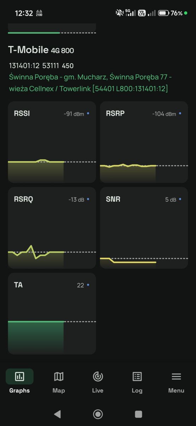This screenshot has height=426, width=196.
Task: Tap the battery indicator in status bar
Action: [x=163, y=13]
